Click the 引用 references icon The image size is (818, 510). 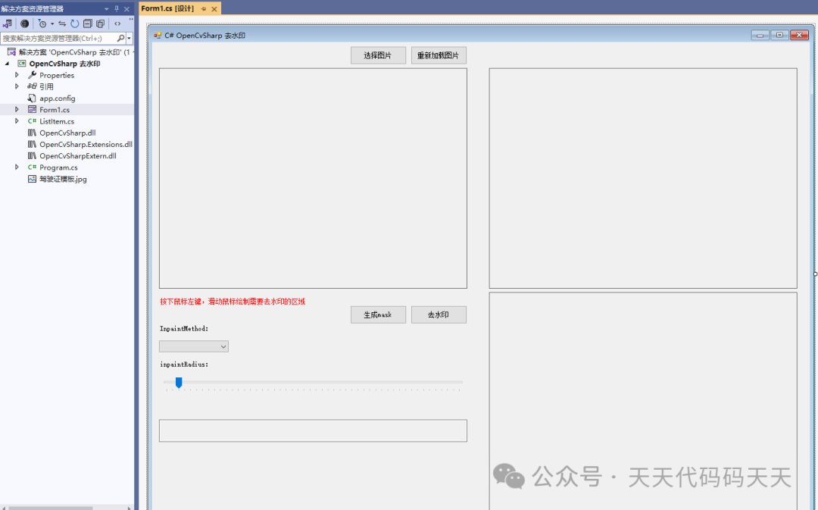[x=32, y=86]
